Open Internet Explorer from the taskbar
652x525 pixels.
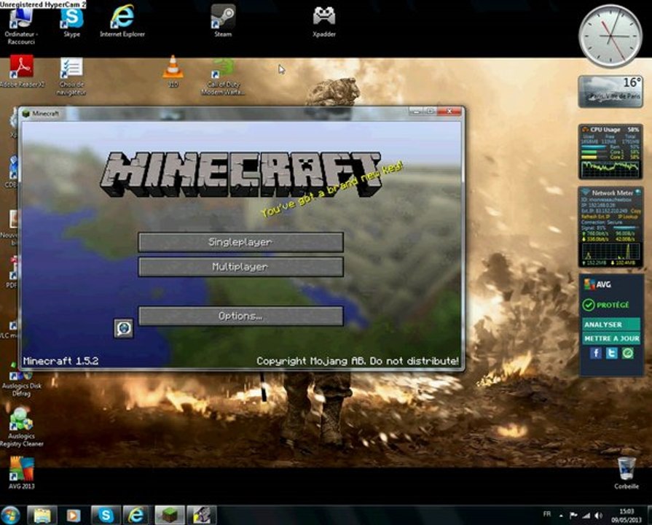tap(136, 516)
